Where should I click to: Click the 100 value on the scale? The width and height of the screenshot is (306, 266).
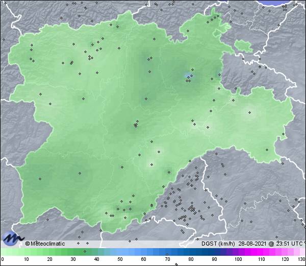pos(238,259)
